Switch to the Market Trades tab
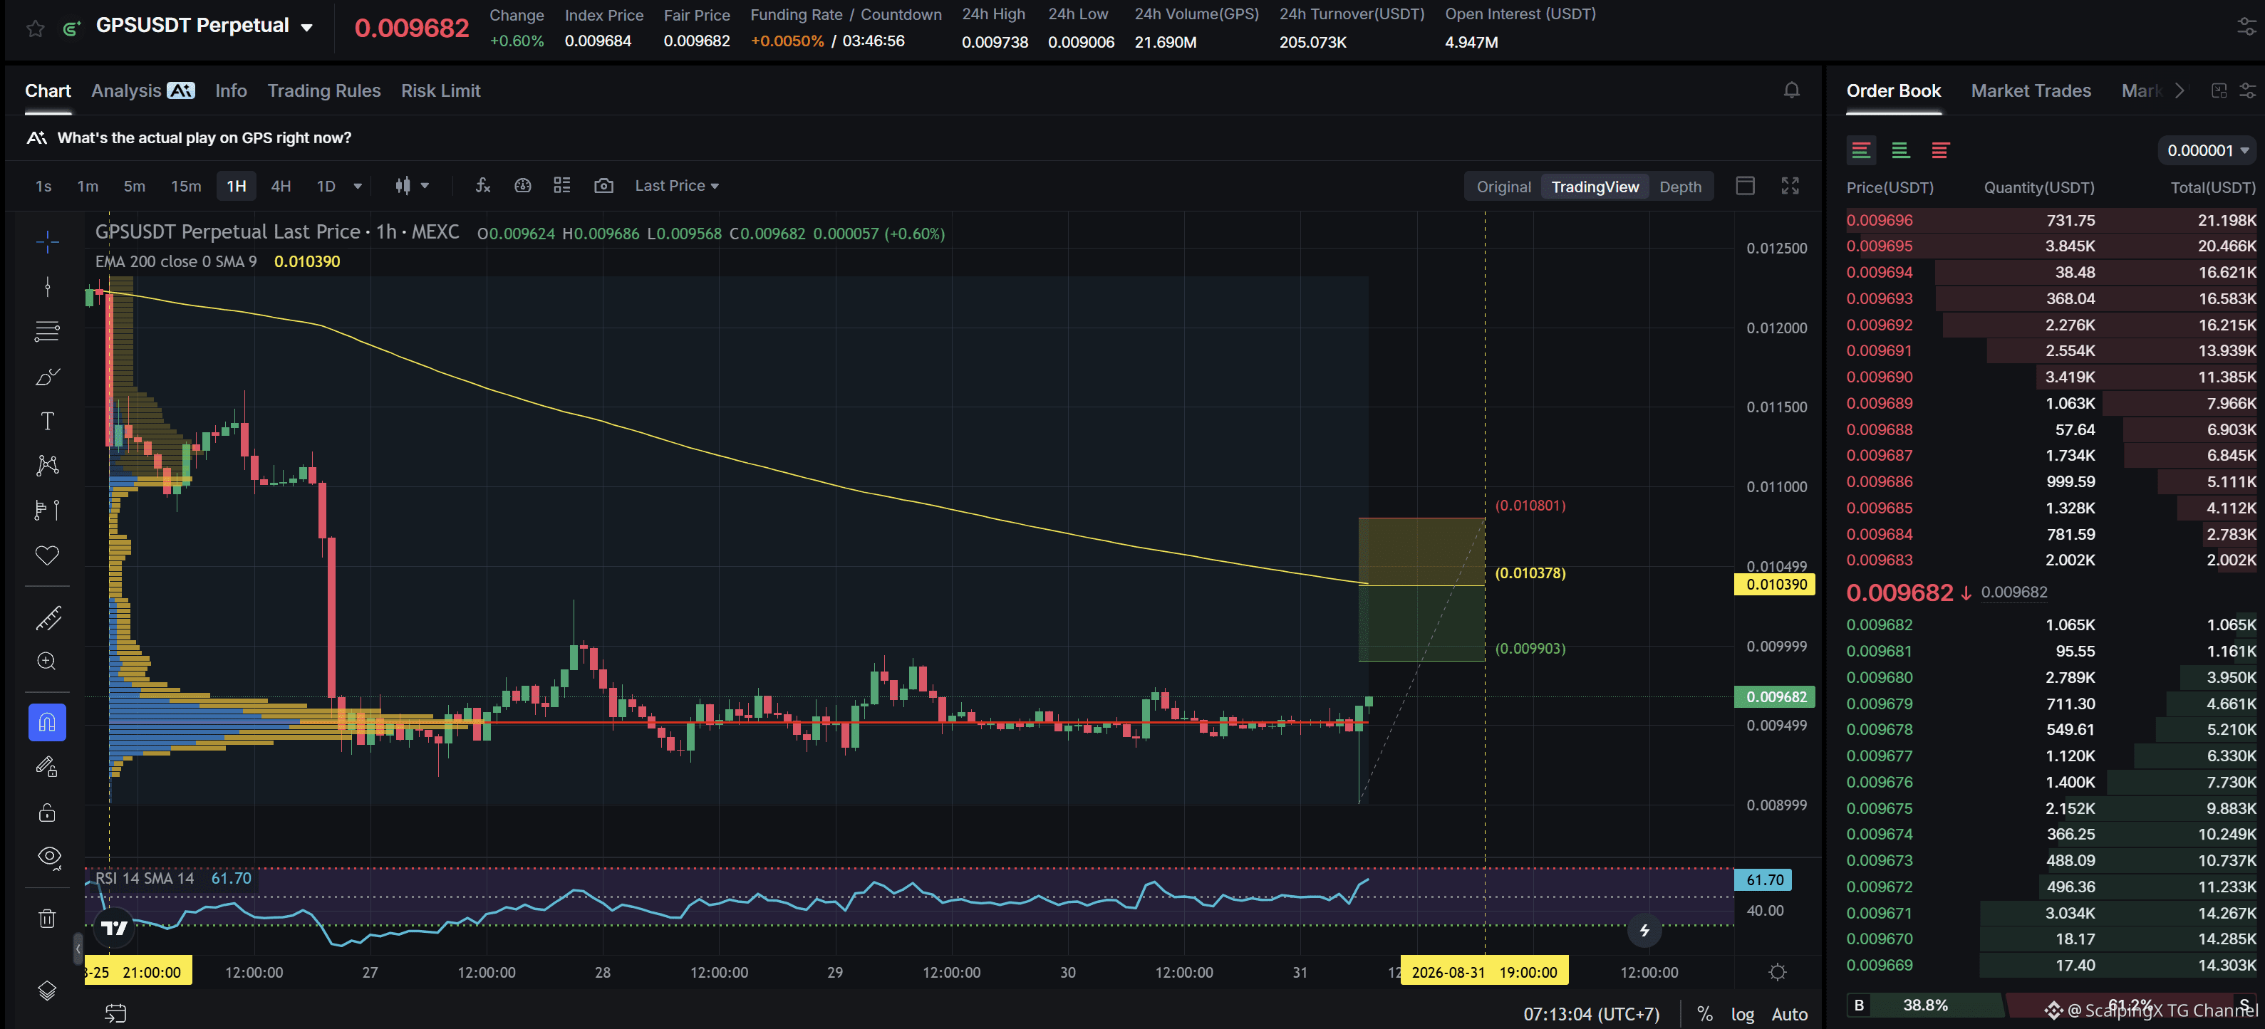The image size is (2265, 1029). point(2030,90)
